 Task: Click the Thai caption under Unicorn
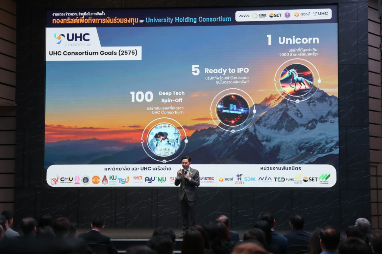(x=299, y=52)
